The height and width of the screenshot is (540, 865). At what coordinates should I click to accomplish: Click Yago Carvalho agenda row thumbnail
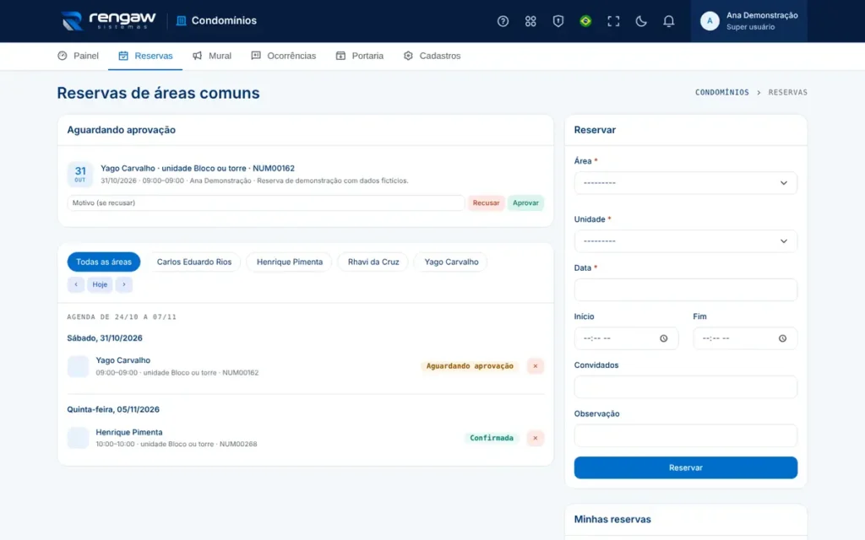(x=78, y=366)
